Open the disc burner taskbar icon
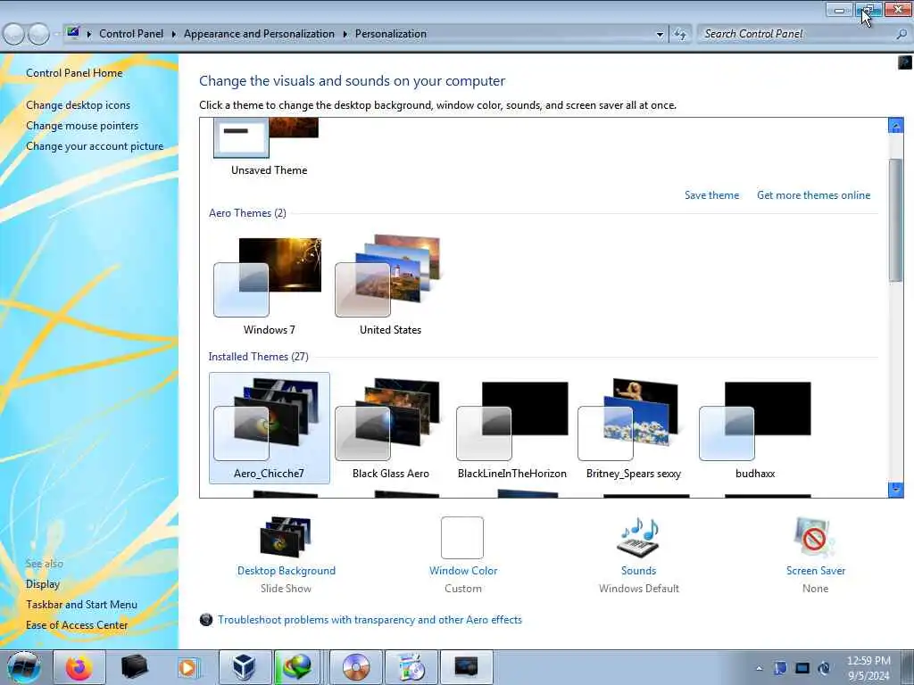Screen dimensions: 914x685 tap(356, 667)
